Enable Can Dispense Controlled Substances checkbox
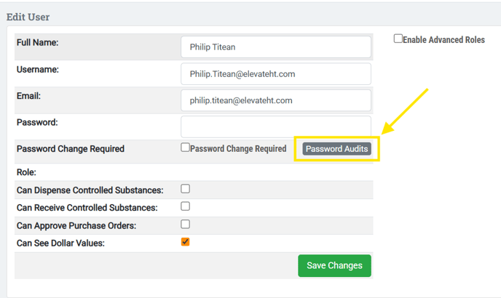This screenshot has height=298, width=501. pyautogui.click(x=186, y=189)
